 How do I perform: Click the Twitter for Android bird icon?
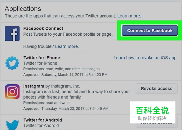pos(12,125)
